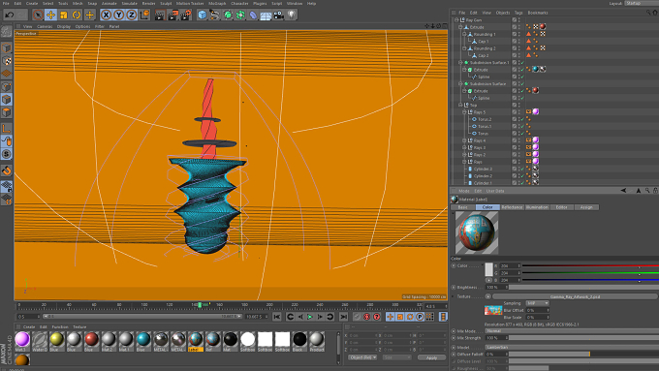Toggle the Y axis lock
Image resolution: width=659 pixels, height=371 pixels.
119,15
